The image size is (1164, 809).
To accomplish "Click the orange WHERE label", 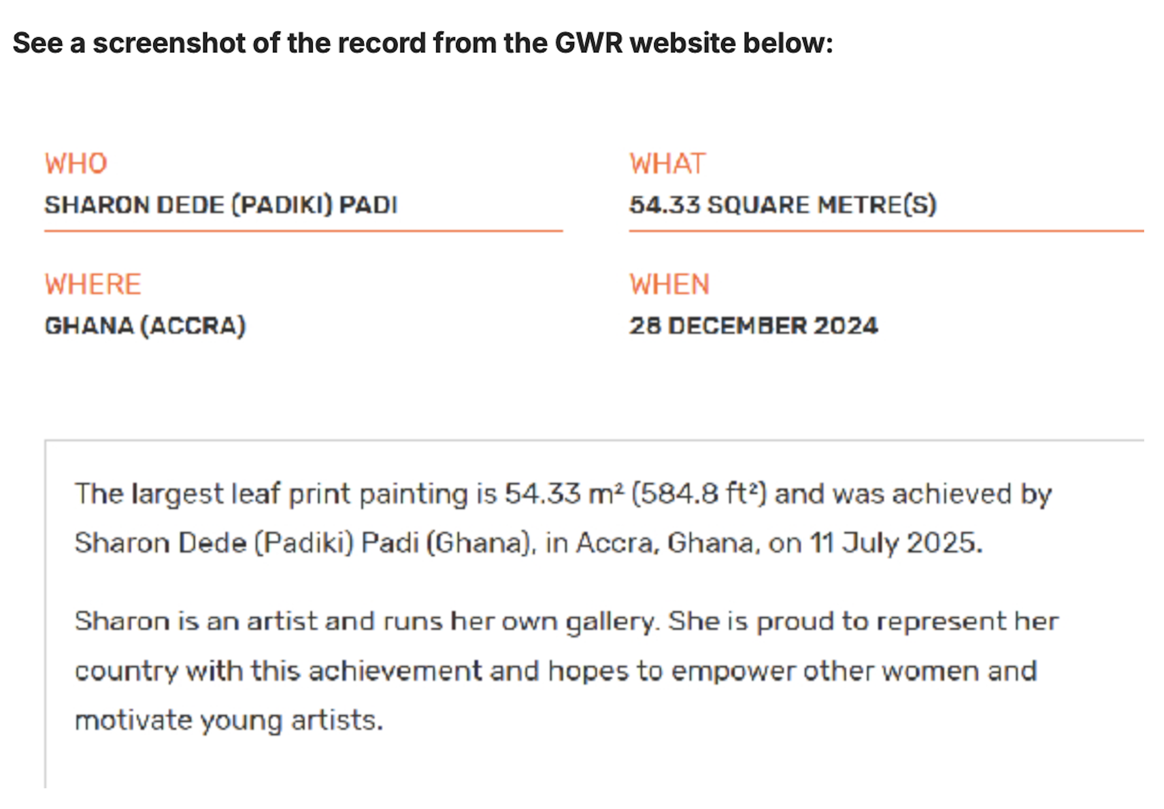I will (x=93, y=284).
